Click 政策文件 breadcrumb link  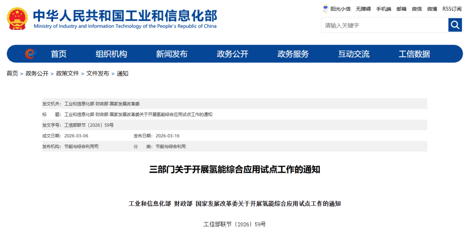[68, 73]
